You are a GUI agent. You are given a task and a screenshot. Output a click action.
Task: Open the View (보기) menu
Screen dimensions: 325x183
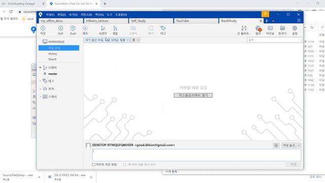point(73,15)
